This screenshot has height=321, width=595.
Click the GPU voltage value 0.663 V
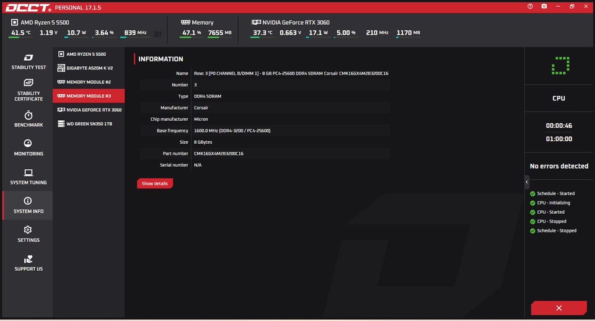(290, 33)
